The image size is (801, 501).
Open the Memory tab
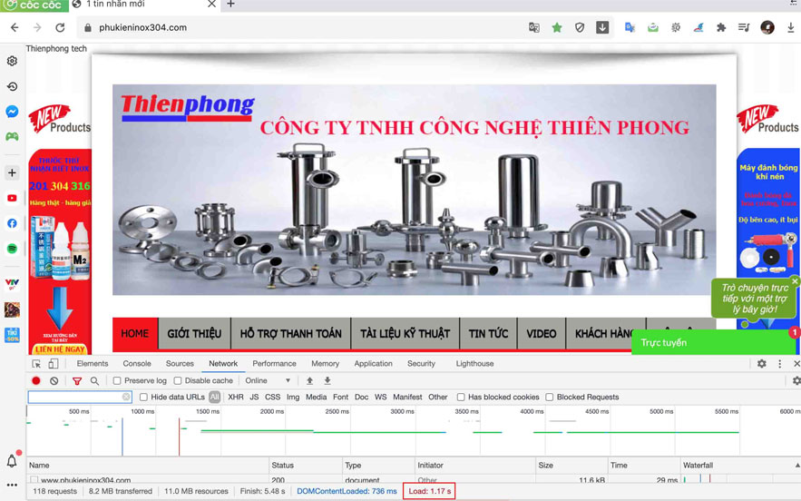pos(326,363)
